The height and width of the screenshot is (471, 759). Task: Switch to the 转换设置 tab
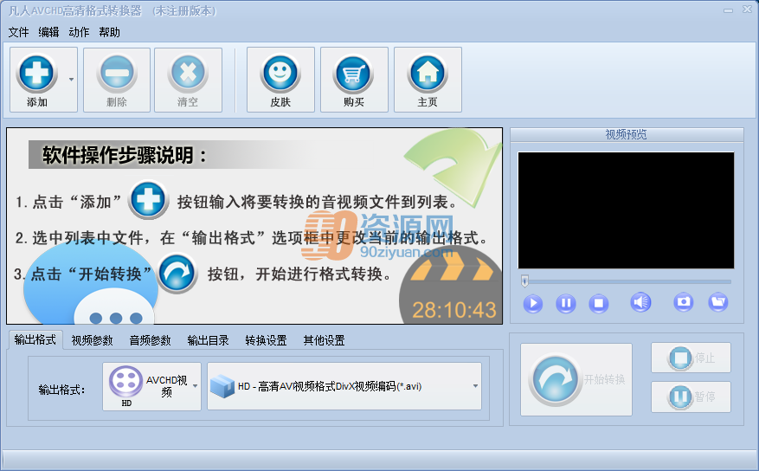tap(266, 341)
